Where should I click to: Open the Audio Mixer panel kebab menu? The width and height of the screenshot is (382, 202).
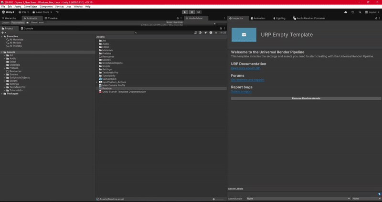coord(224,18)
